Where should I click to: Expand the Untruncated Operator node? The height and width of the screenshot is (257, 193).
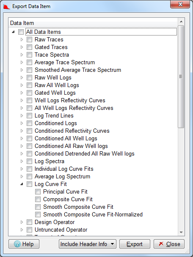pyautogui.click(x=22, y=230)
